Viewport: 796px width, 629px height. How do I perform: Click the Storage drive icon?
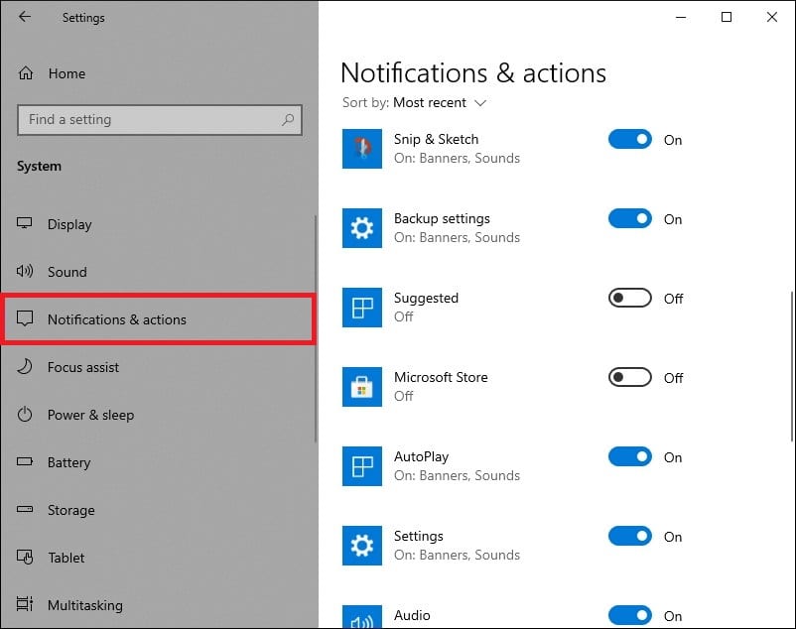point(25,509)
